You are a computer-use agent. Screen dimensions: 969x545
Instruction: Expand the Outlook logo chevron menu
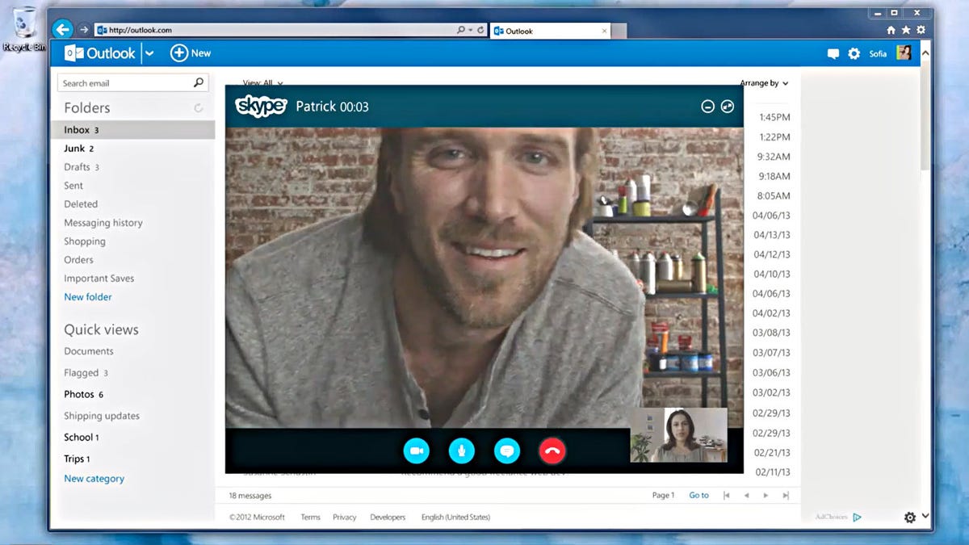[x=151, y=53]
